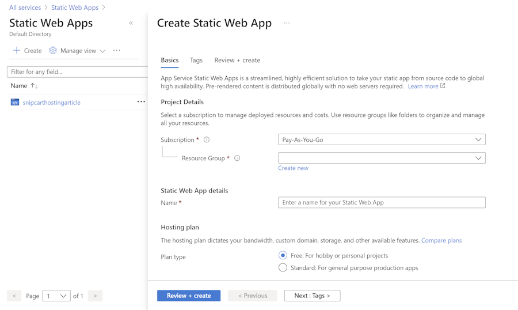518x310 pixels.
Task: Click the snipcarthostingarticle resource icon
Action: tap(15, 102)
